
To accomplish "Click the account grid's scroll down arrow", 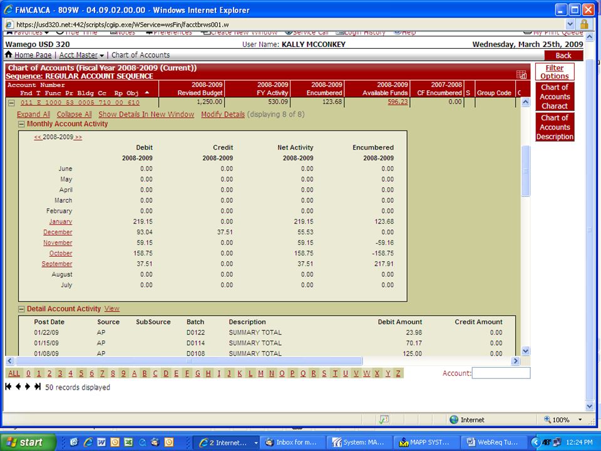I will click(x=525, y=351).
